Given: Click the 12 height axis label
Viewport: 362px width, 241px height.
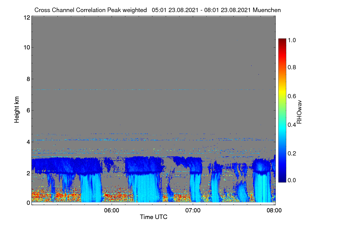Looking at the screenshot, I should [x=27, y=18].
